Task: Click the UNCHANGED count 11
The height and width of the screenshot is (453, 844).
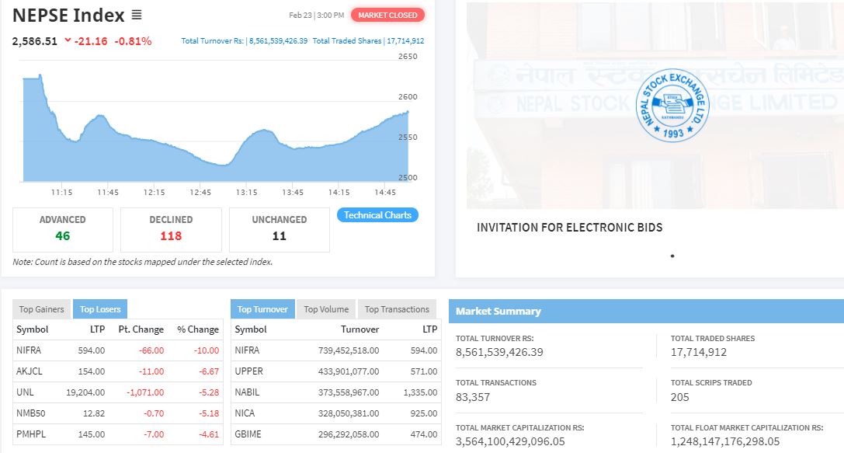Action: tap(279, 236)
